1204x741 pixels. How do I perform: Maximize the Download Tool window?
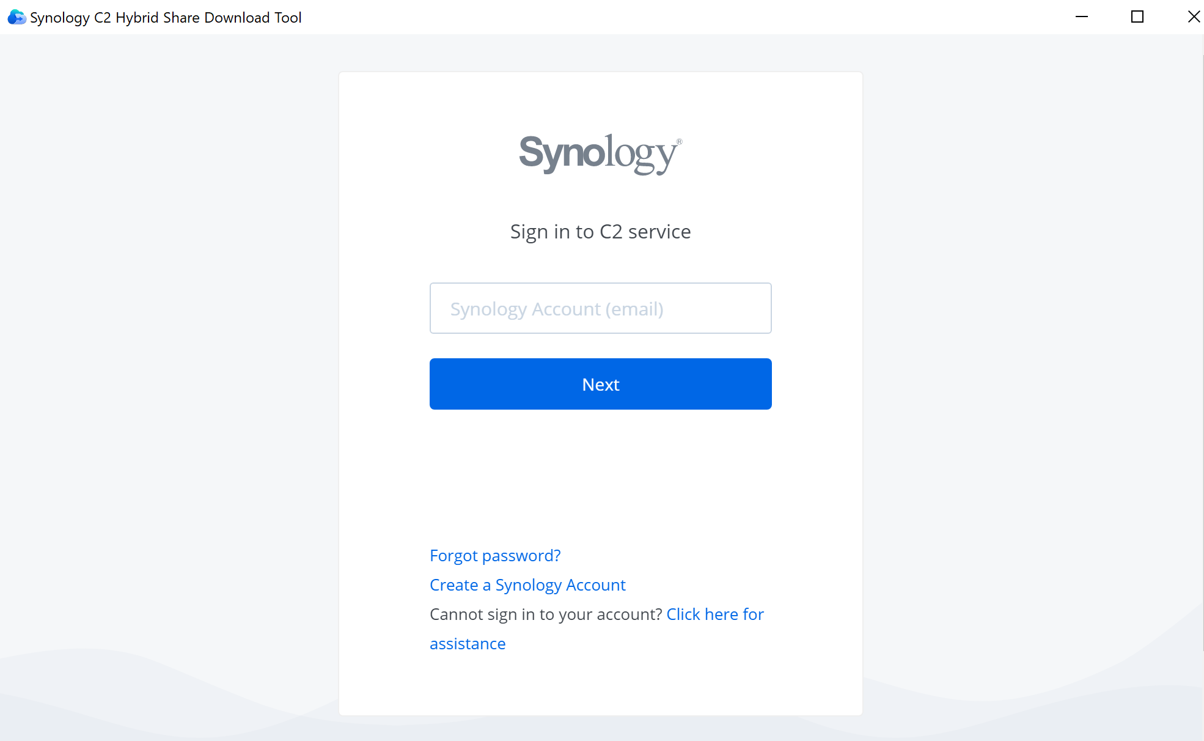tap(1137, 17)
